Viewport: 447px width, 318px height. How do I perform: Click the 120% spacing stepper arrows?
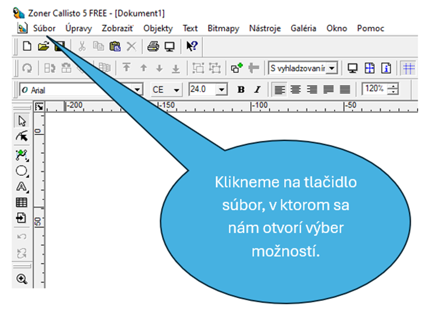(x=393, y=89)
